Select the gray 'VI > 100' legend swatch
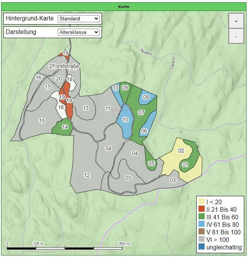This screenshot has width=248, height=257. pos(202,240)
